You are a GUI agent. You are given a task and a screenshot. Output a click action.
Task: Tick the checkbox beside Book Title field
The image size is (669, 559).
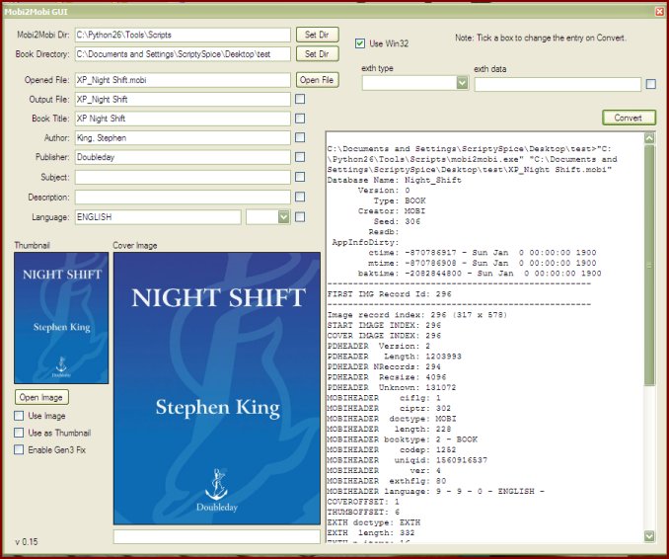pyautogui.click(x=300, y=119)
